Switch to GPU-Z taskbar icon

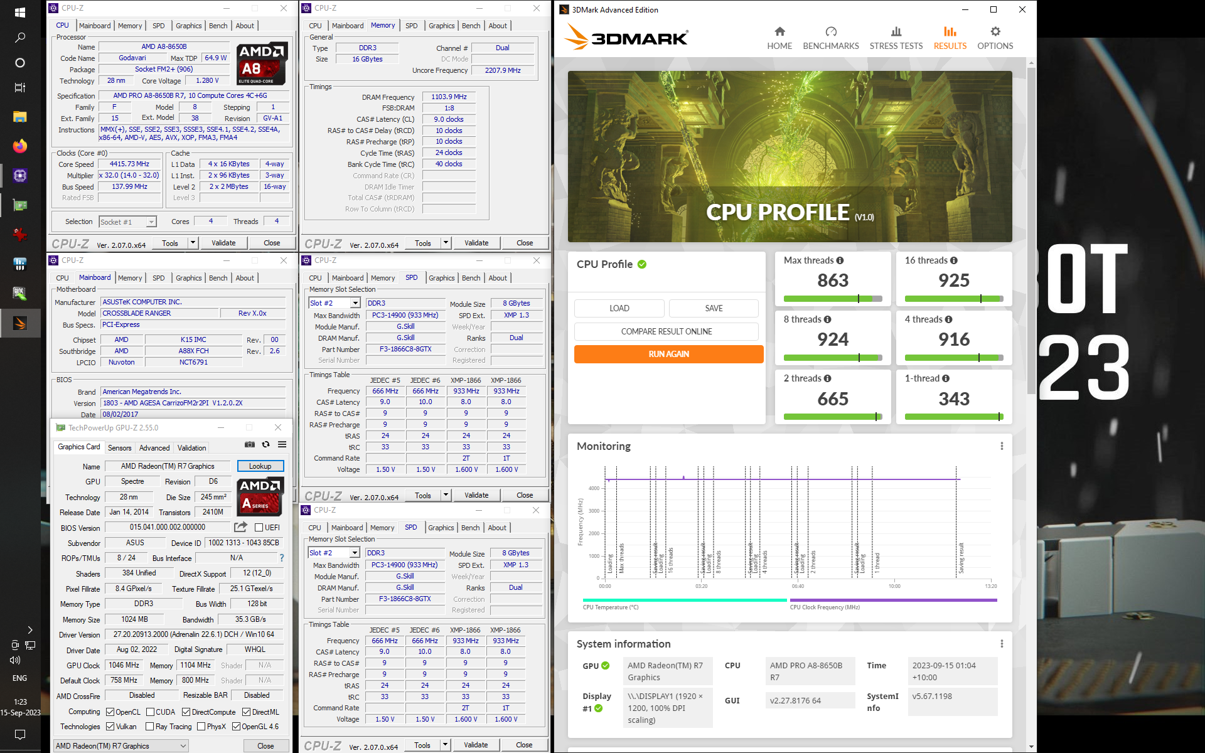tap(20, 205)
